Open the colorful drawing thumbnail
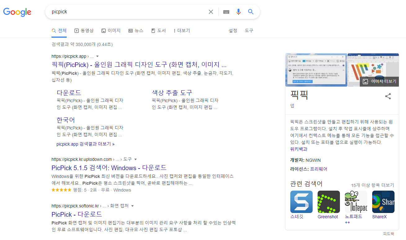406x240 pixels. [373, 70]
